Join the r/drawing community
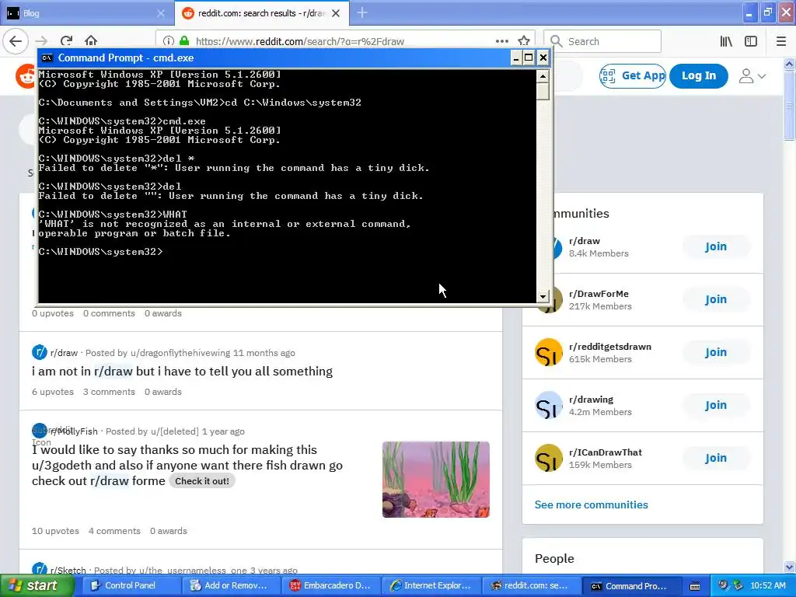 point(716,405)
